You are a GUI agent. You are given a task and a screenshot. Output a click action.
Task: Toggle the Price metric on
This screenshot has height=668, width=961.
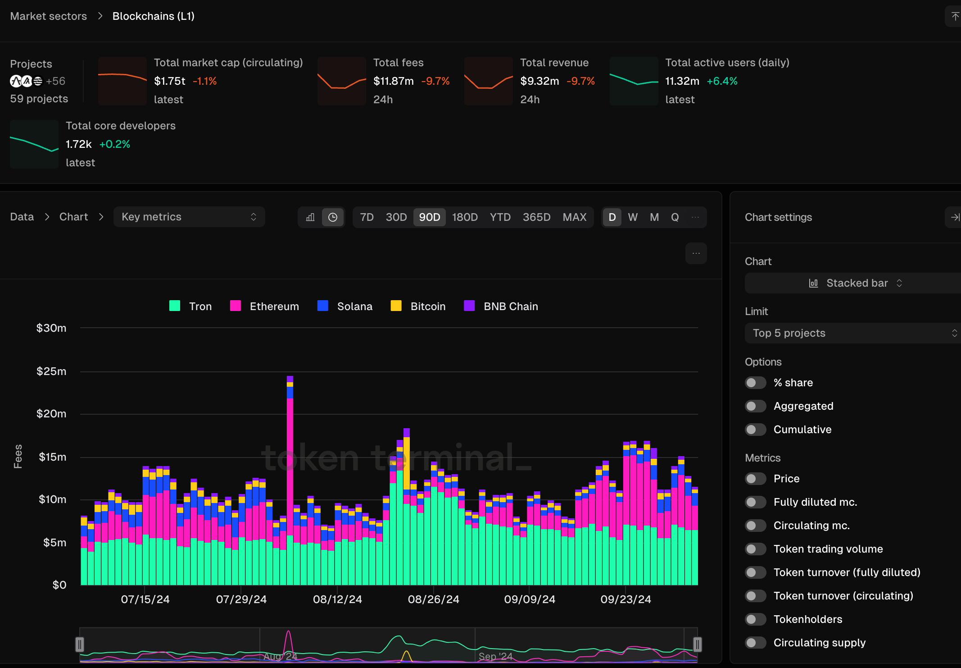pyautogui.click(x=755, y=479)
